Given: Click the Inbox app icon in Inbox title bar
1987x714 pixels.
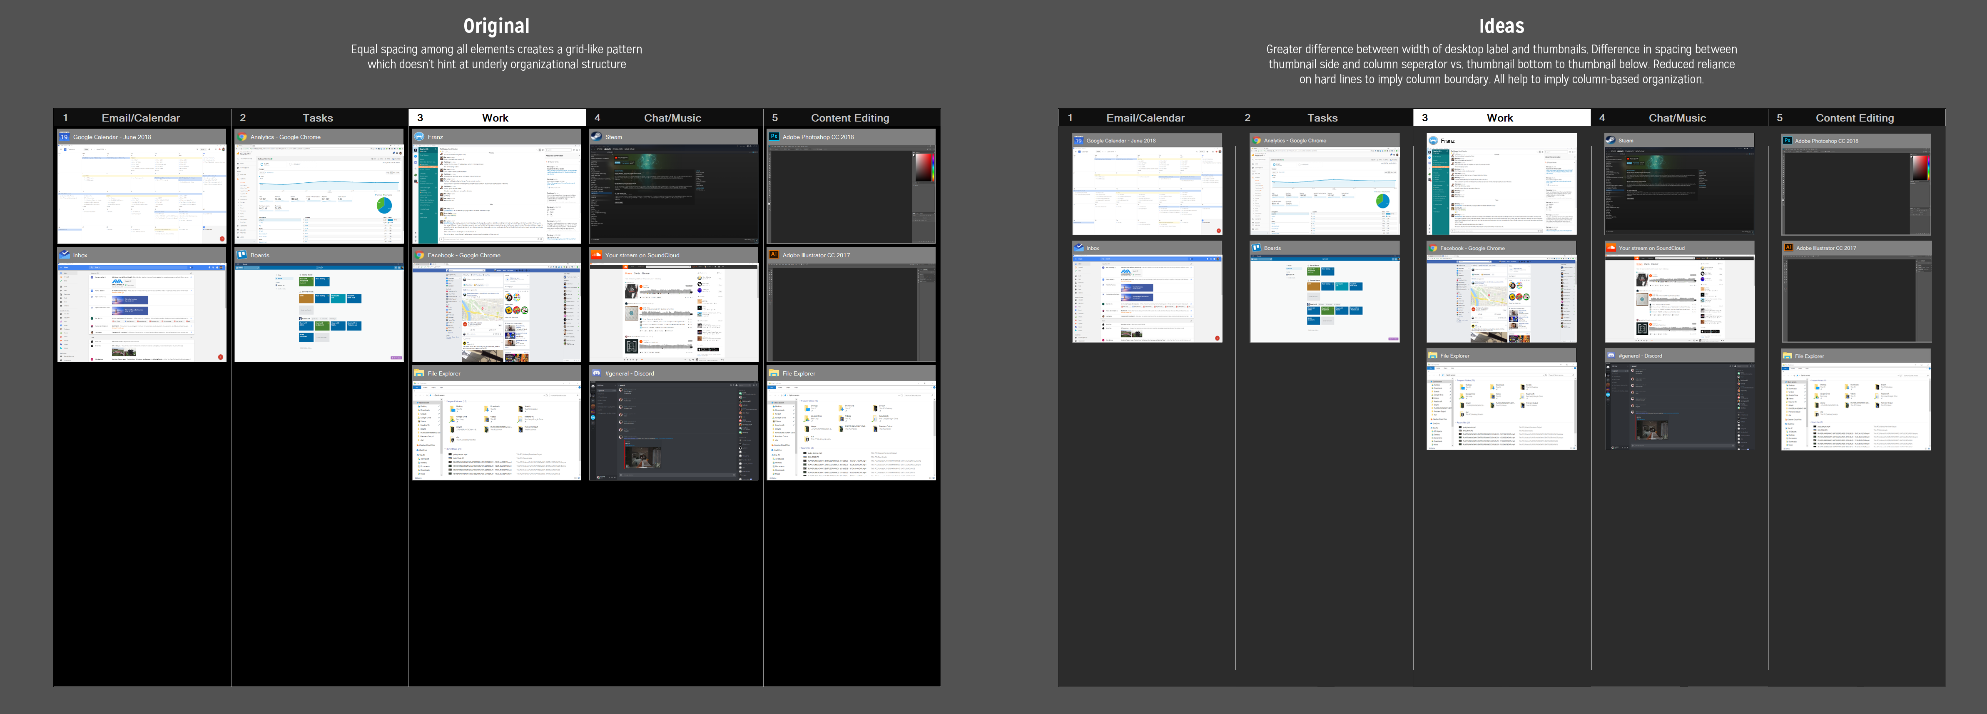Looking at the screenshot, I should point(65,255).
